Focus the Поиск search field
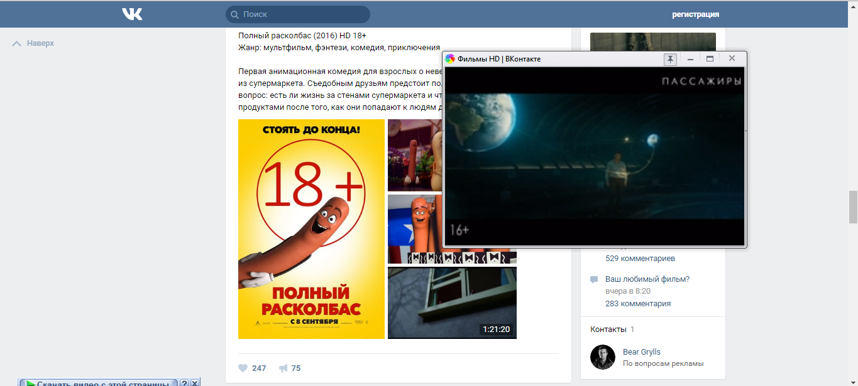Viewport: 858px width, 386px height. click(x=298, y=14)
